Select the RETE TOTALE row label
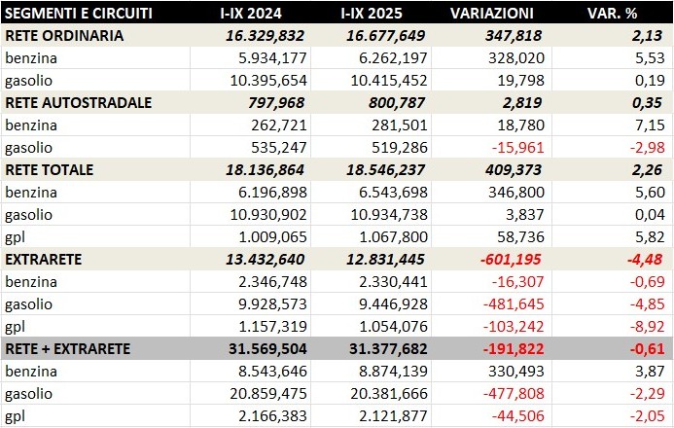 (50, 169)
